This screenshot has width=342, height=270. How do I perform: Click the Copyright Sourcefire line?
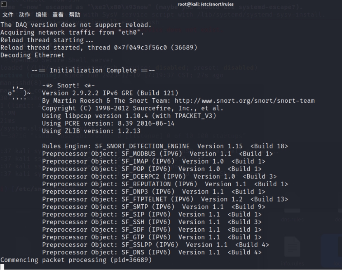[x=133, y=108]
